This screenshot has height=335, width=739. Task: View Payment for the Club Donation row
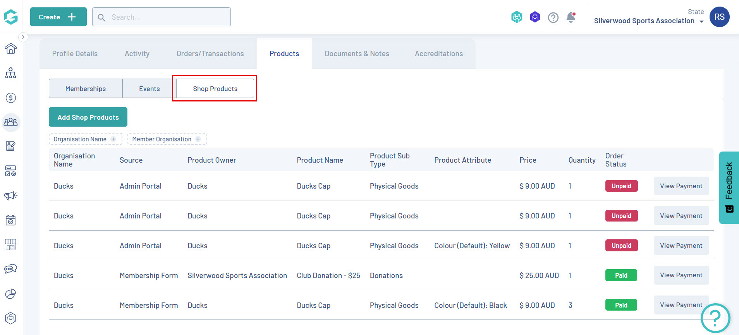681,275
